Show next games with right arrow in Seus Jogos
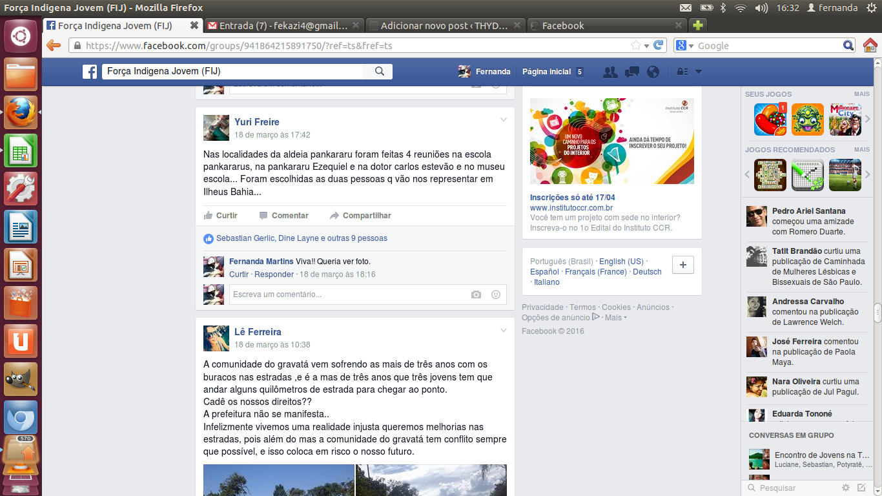This screenshot has width=882, height=496. point(868,119)
